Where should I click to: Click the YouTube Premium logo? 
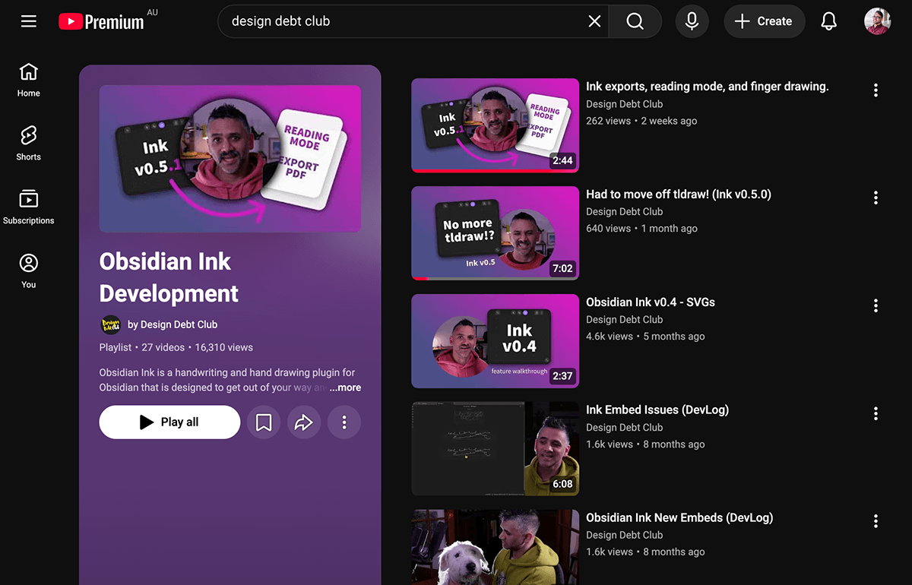coord(101,22)
